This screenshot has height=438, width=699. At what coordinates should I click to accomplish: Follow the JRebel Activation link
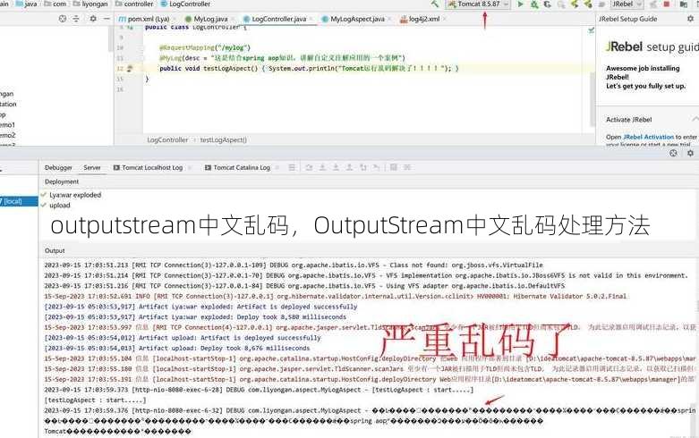pos(648,137)
